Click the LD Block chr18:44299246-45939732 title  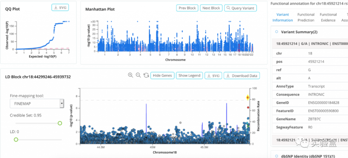[38, 77]
